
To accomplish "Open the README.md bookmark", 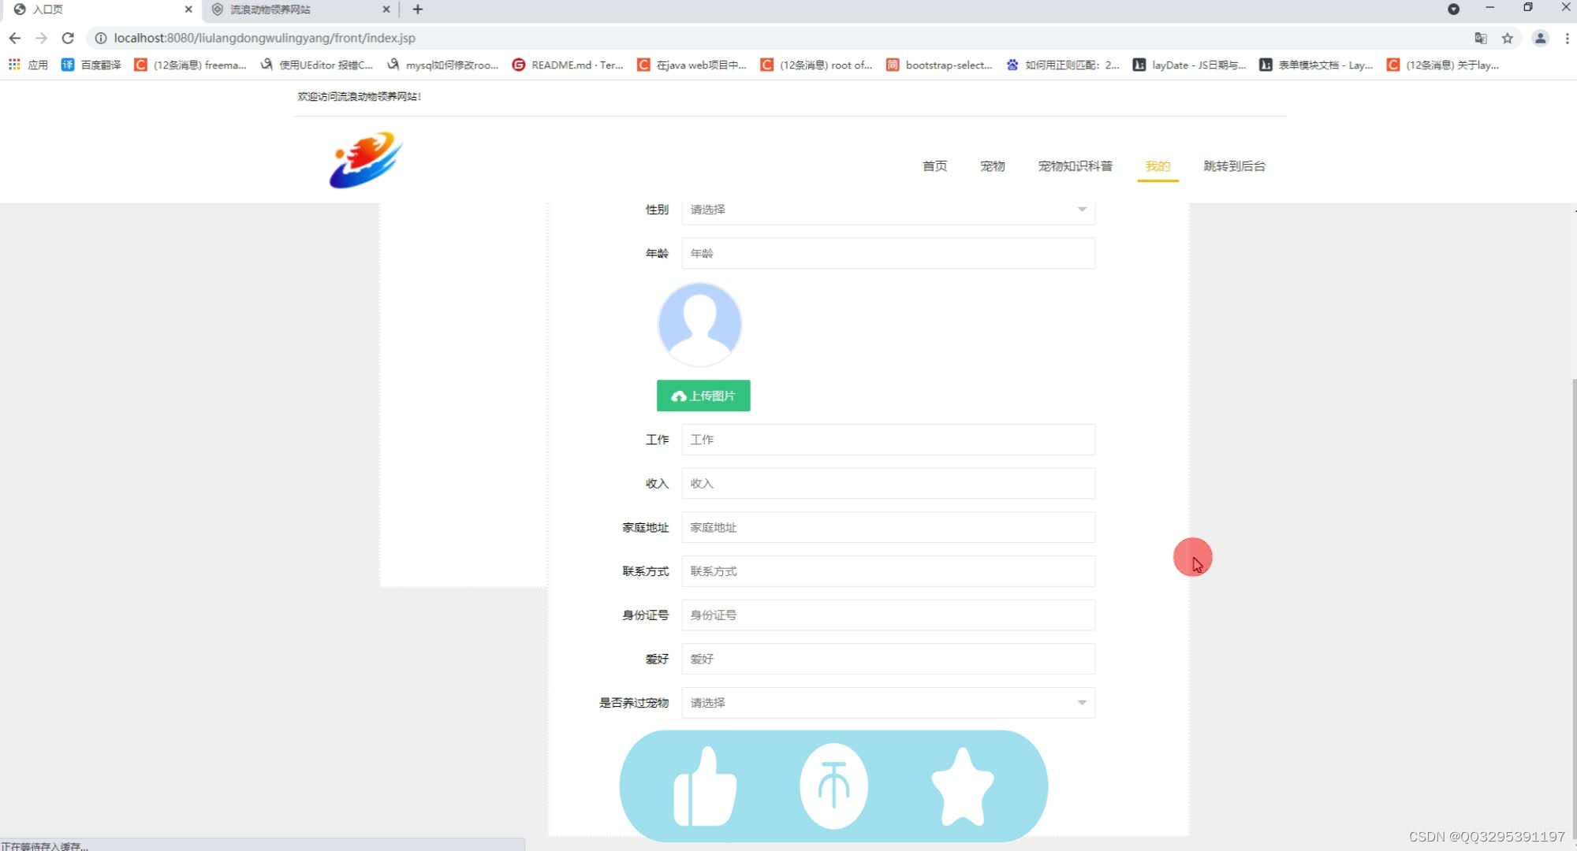I will point(568,65).
